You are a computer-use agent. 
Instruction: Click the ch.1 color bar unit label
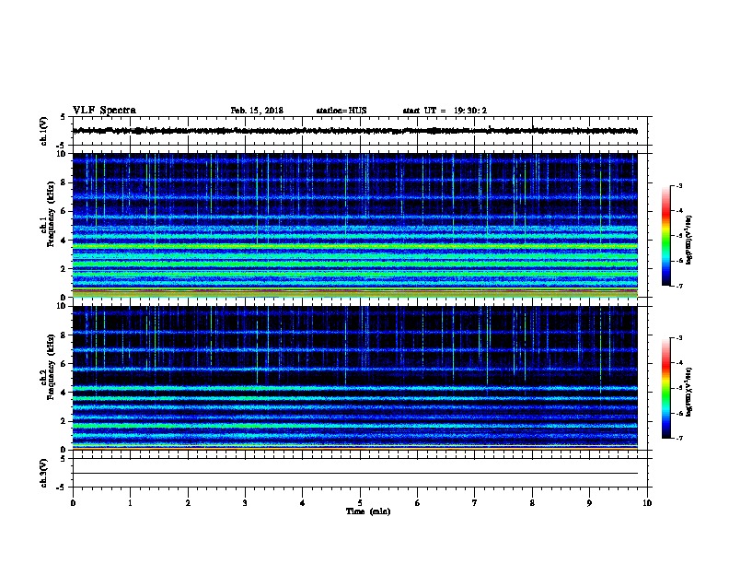click(x=688, y=240)
